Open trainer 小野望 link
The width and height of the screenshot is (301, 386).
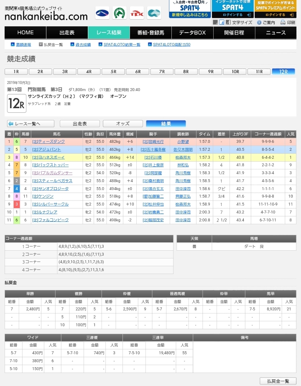pyautogui.click(x=183, y=142)
